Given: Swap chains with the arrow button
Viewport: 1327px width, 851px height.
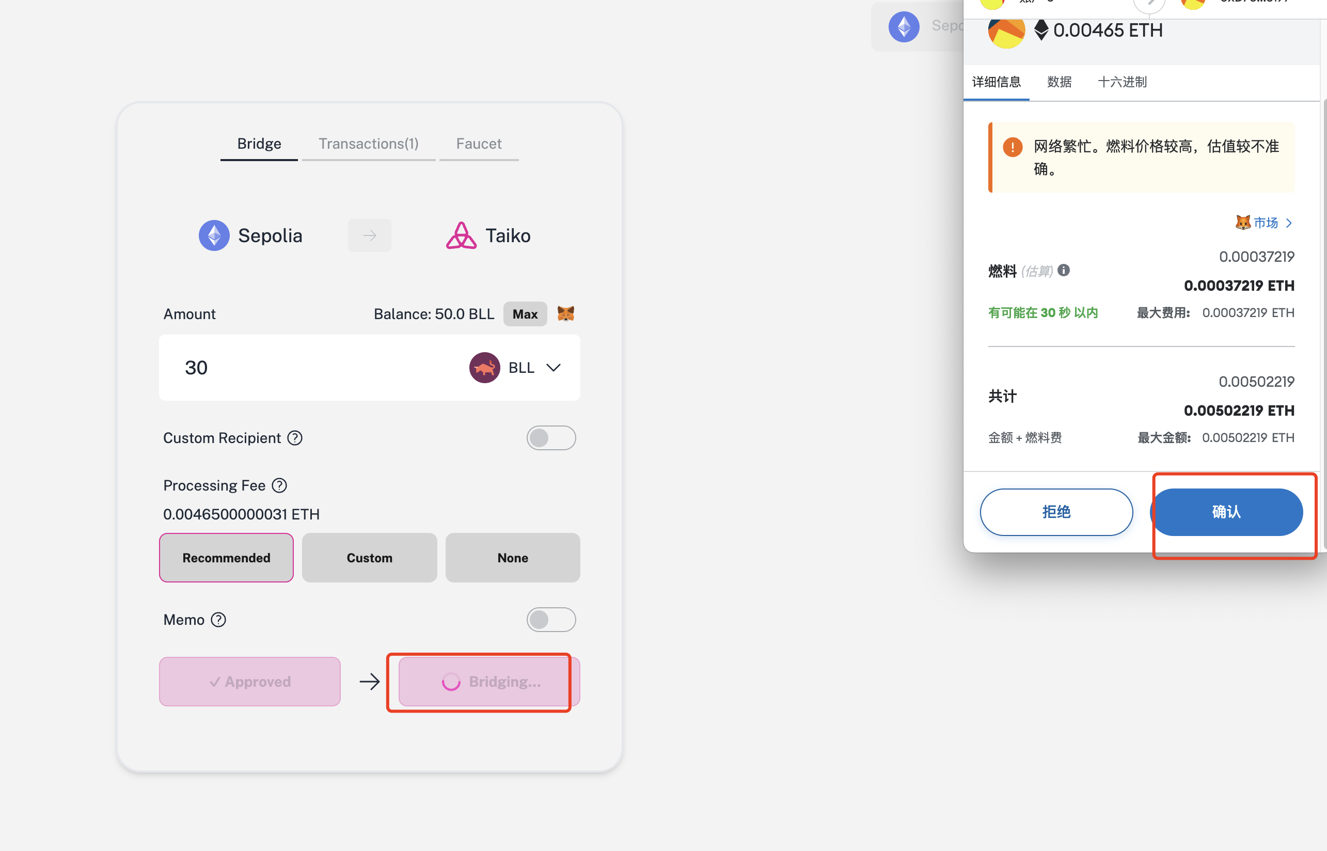Looking at the screenshot, I should coord(370,236).
